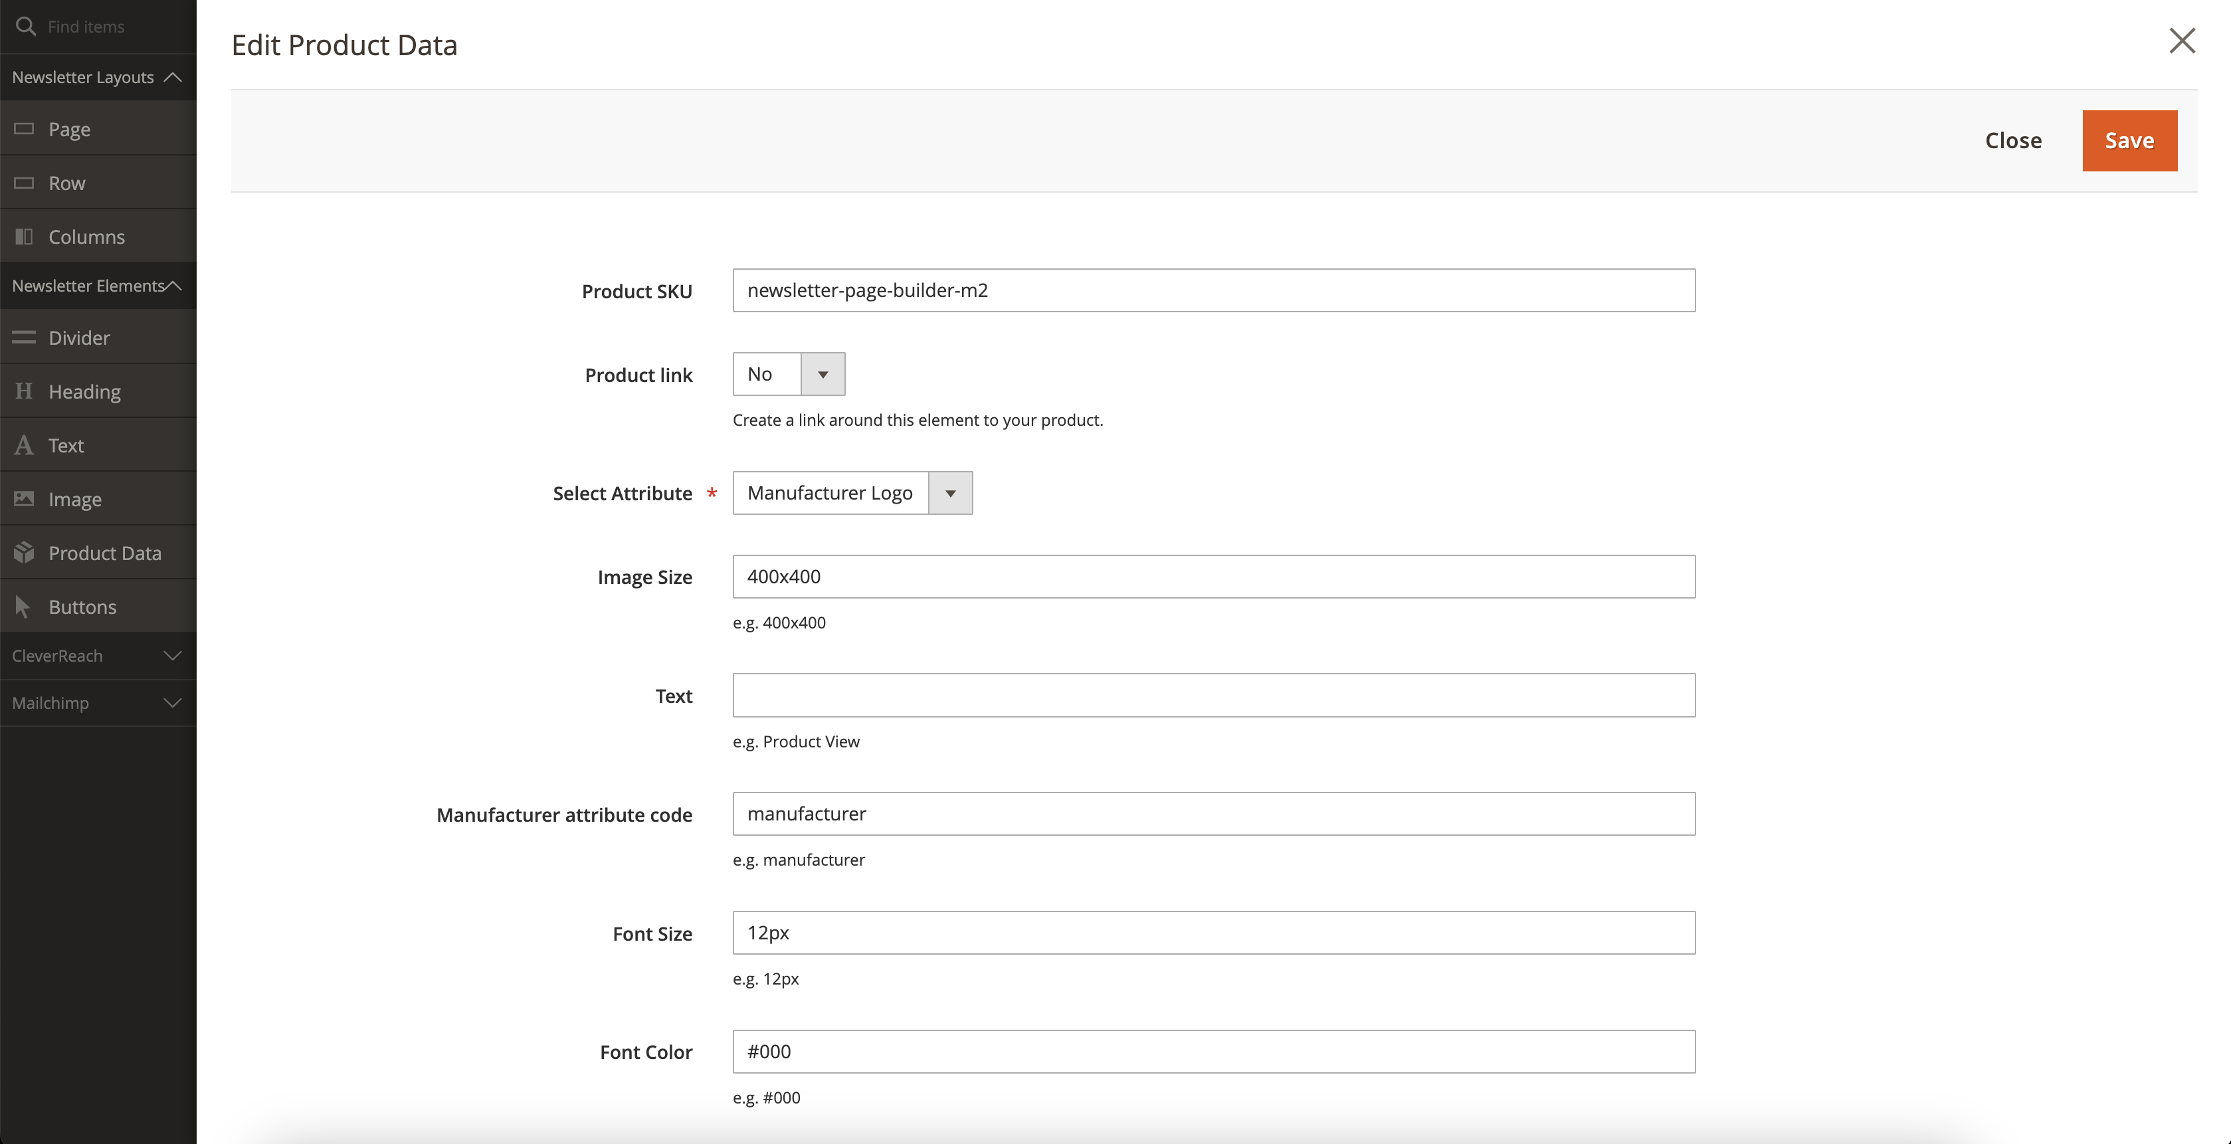
Task: Edit the Product SKU field
Action: click(x=1213, y=290)
